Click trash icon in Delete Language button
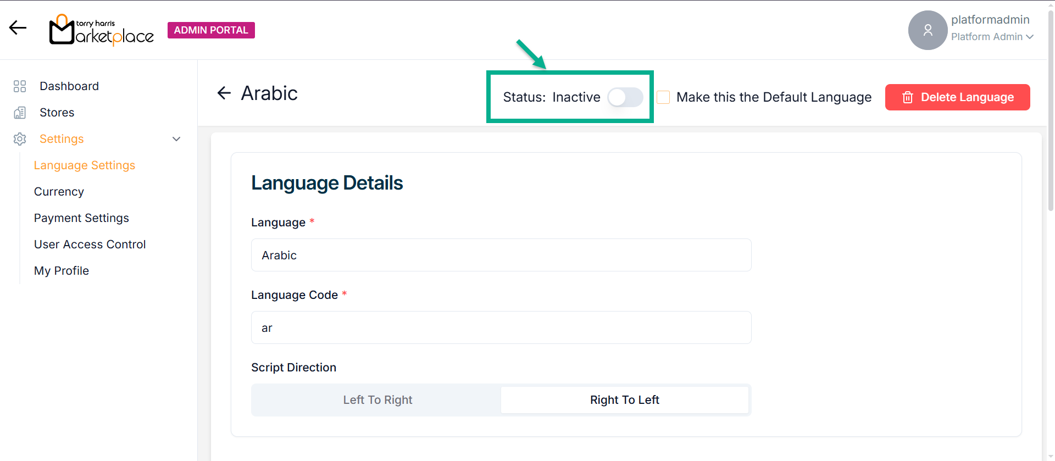 pos(908,97)
